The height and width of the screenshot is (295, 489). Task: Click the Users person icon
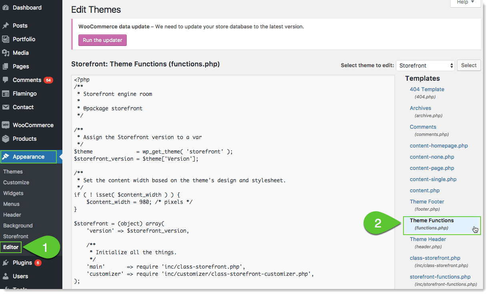point(6,276)
